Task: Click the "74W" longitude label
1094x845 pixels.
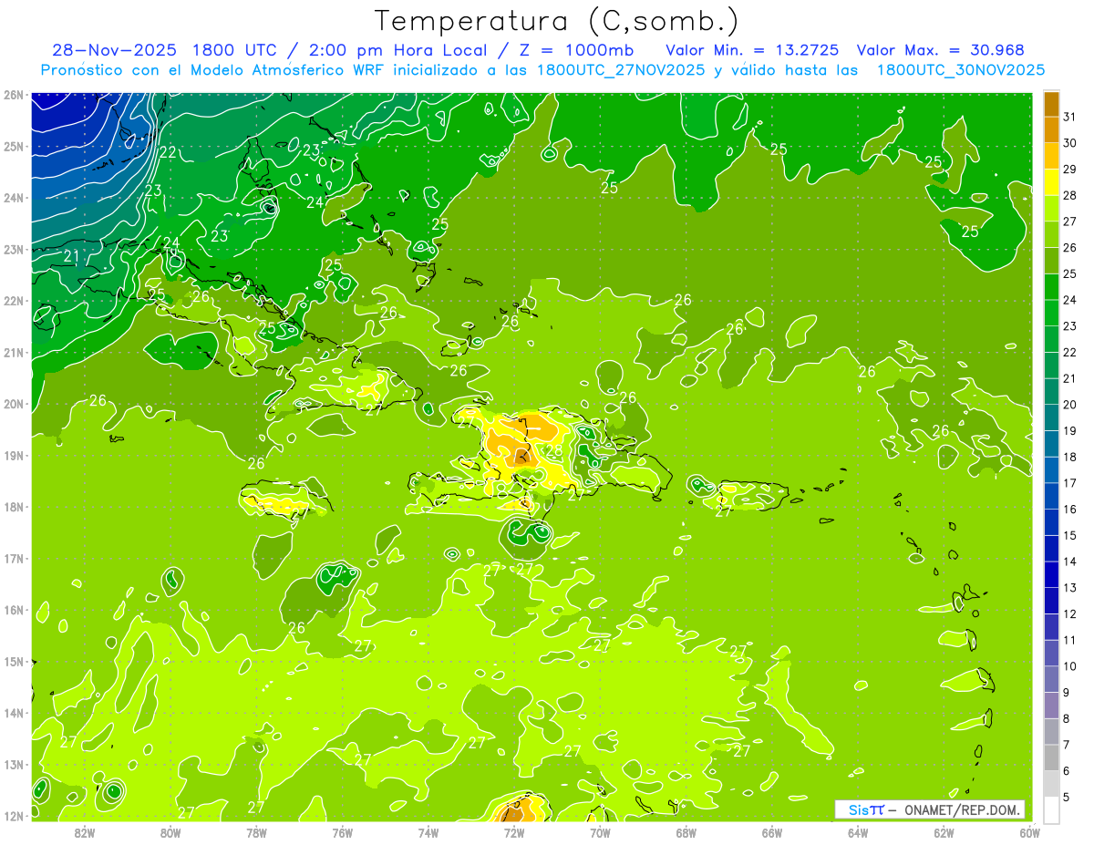Action: [x=428, y=831]
